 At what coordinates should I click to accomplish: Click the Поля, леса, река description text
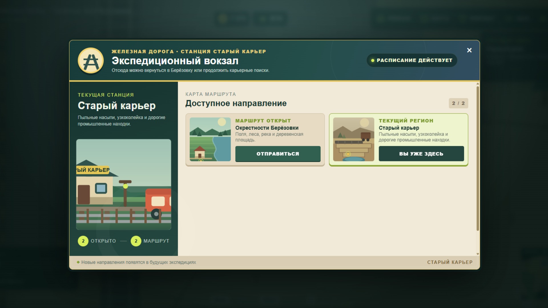point(269,137)
